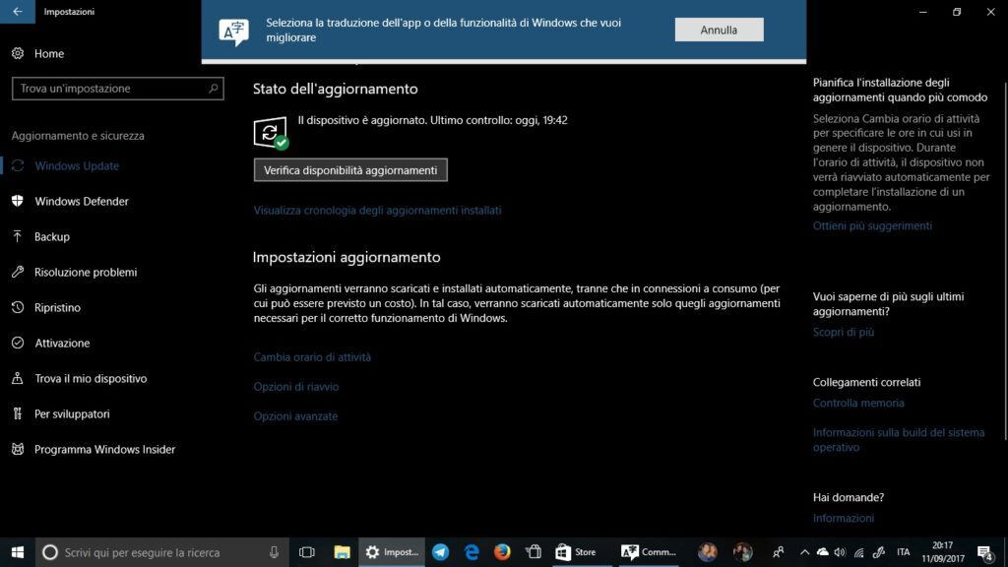Click Scopri di più link
The height and width of the screenshot is (567, 1008).
[x=844, y=332]
